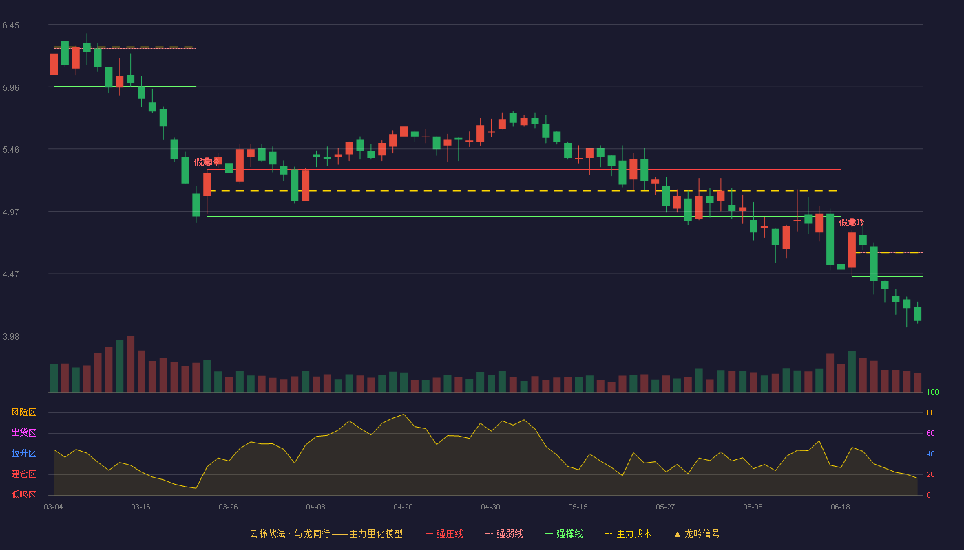Click the 云梯战法 主力量化模型 title text
This screenshot has height=550, width=964.
pos(326,533)
